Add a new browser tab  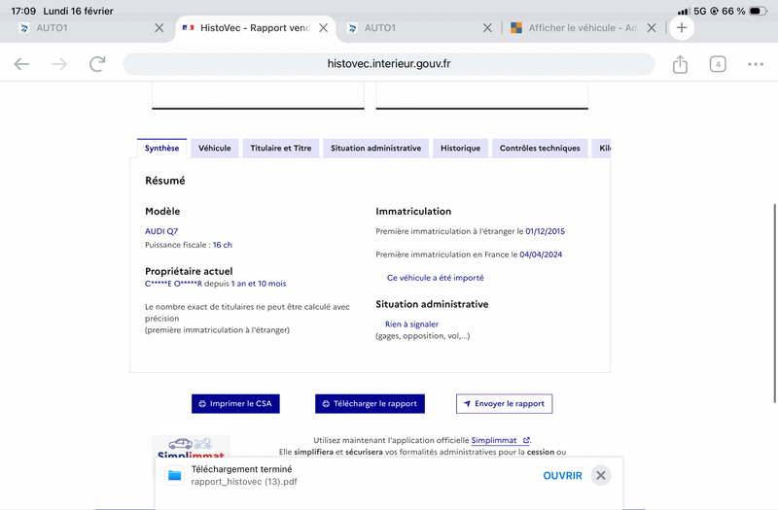(x=682, y=28)
